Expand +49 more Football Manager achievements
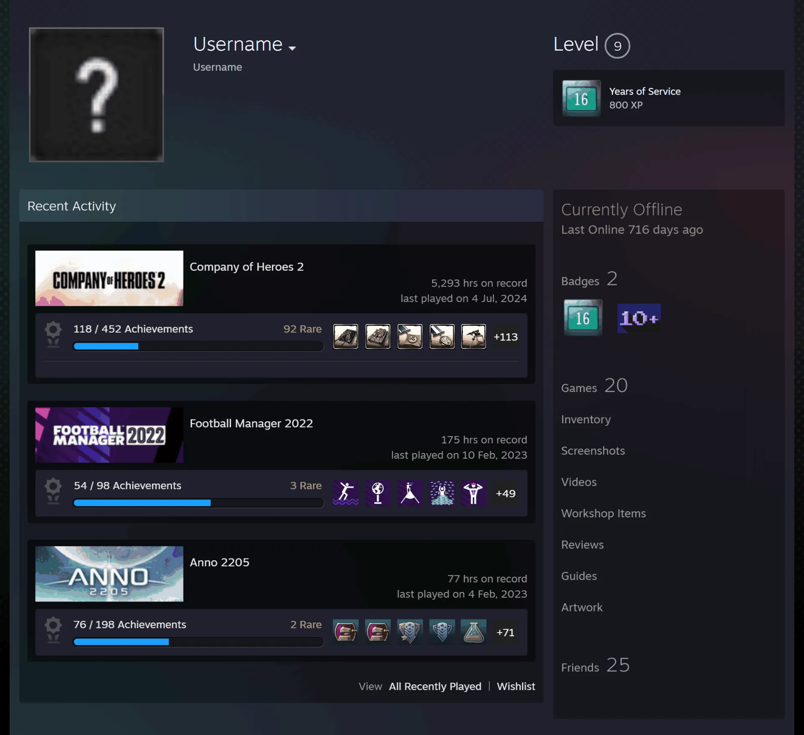 point(505,493)
